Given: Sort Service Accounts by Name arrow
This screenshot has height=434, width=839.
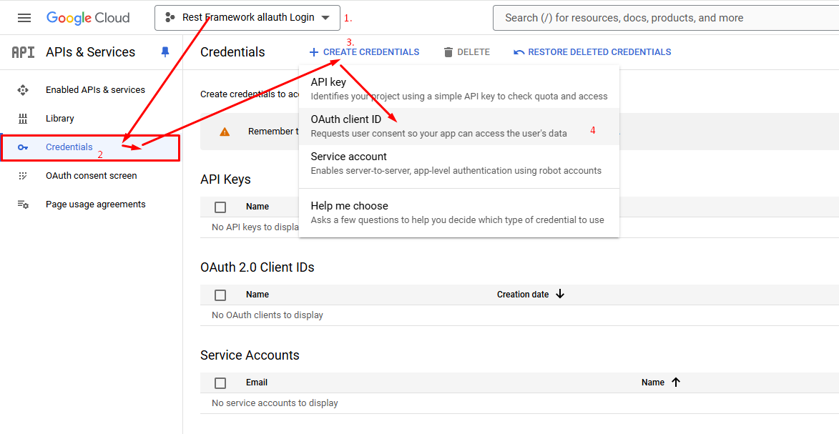Looking at the screenshot, I should (x=676, y=383).
